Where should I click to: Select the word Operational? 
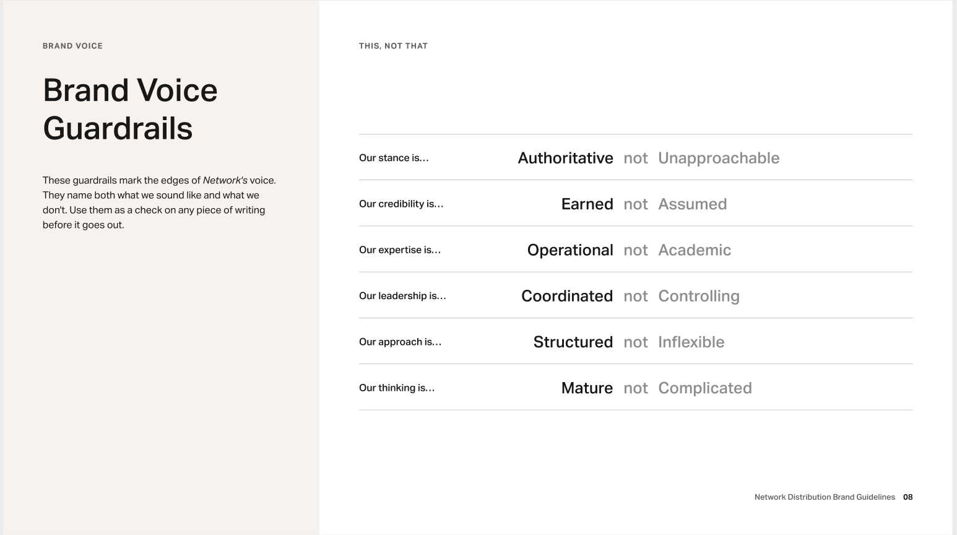coord(570,250)
